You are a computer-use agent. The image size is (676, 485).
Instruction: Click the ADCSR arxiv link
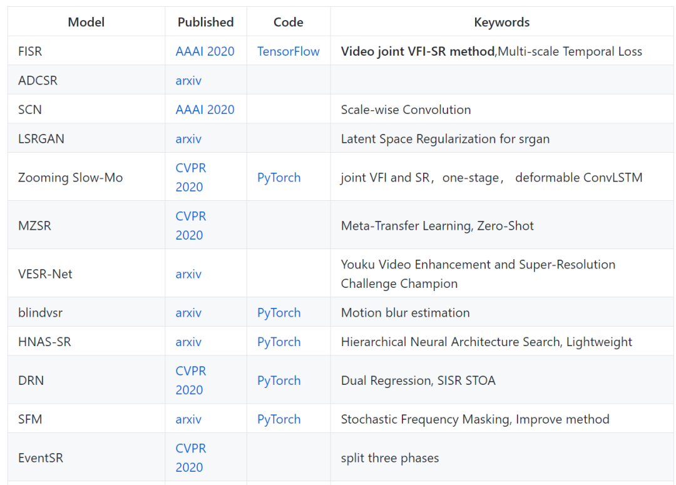[x=188, y=81]
